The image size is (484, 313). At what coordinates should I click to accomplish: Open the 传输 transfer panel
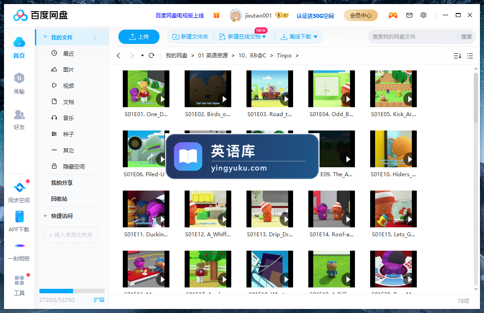[x=19, y=78]
